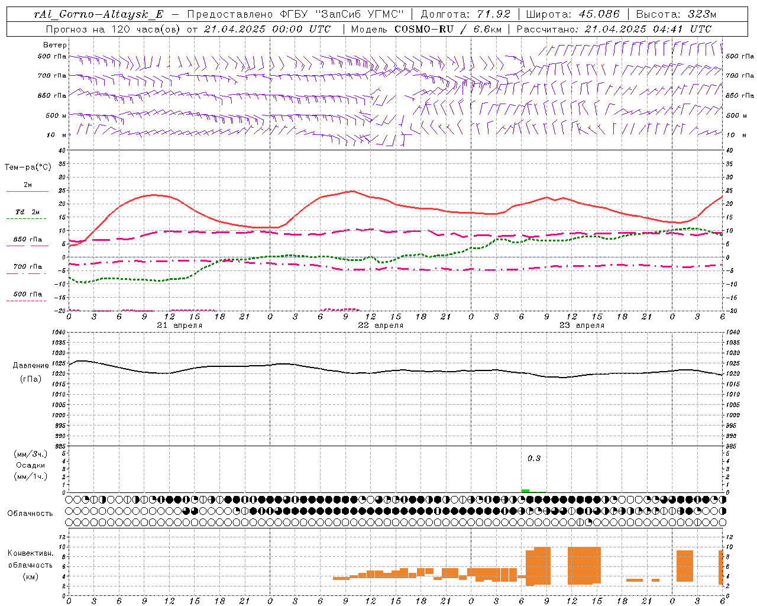Click the Высота: 323м field
The image size is (757, 606).
coord(676,14)
